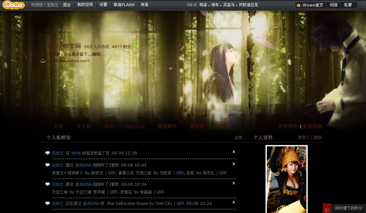The image size is (366, 213).
Task: Click 音乐DNA link in 听了5首歌 entry
Action: tap(83, 165)
